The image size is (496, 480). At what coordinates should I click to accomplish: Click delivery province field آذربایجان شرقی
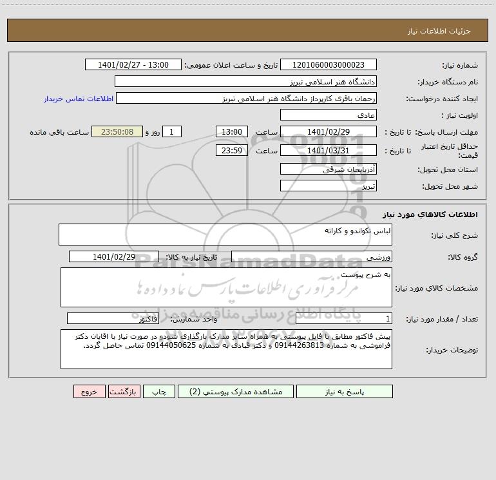pyautogui.click(x=329, y=169)
